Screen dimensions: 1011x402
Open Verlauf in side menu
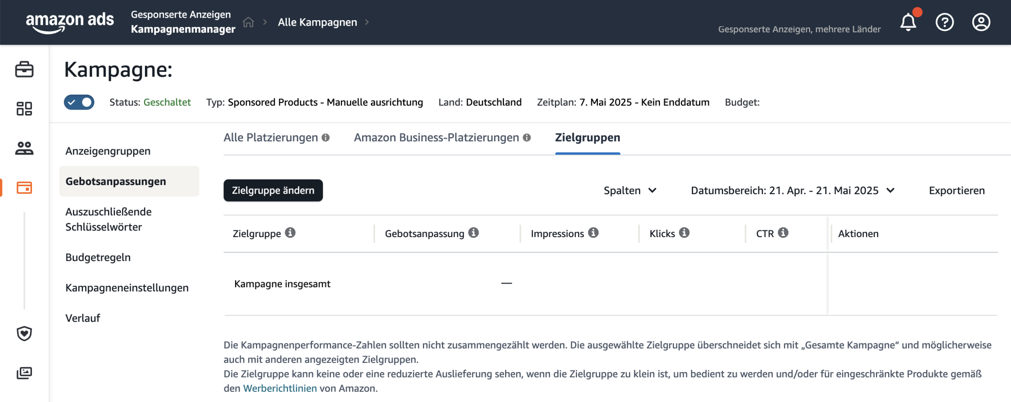tap(83, 318)
